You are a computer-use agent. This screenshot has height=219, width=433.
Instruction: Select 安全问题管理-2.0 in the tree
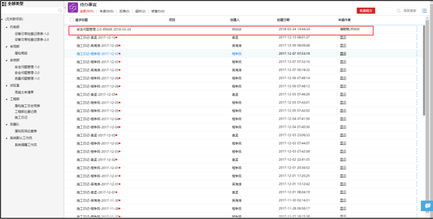pos(27,73)
